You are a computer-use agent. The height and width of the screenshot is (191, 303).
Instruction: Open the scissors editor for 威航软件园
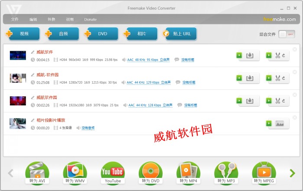coord(279,101)
